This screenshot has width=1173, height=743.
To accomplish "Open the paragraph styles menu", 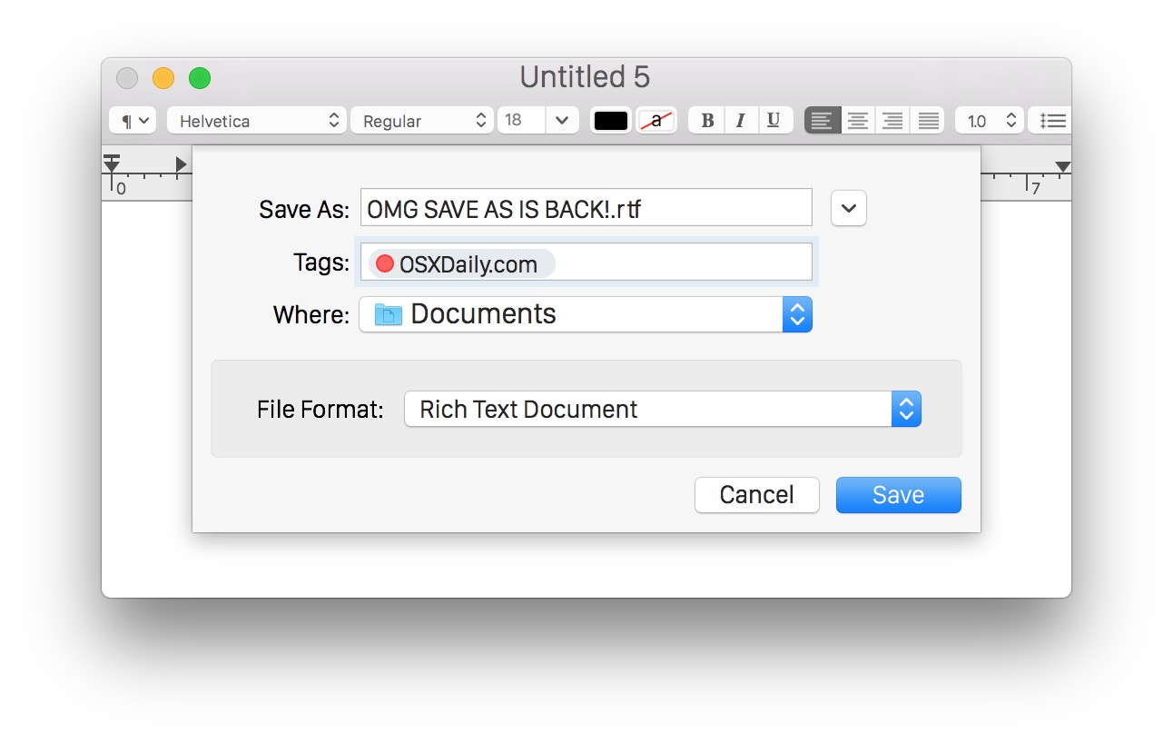I will tap(133, 121).
